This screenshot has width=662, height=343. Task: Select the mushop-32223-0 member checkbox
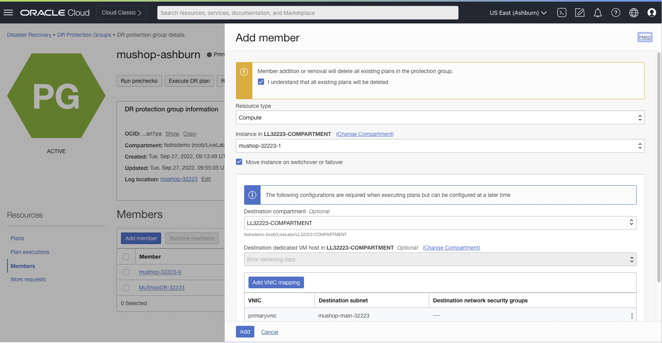click(x=126, y=272)
